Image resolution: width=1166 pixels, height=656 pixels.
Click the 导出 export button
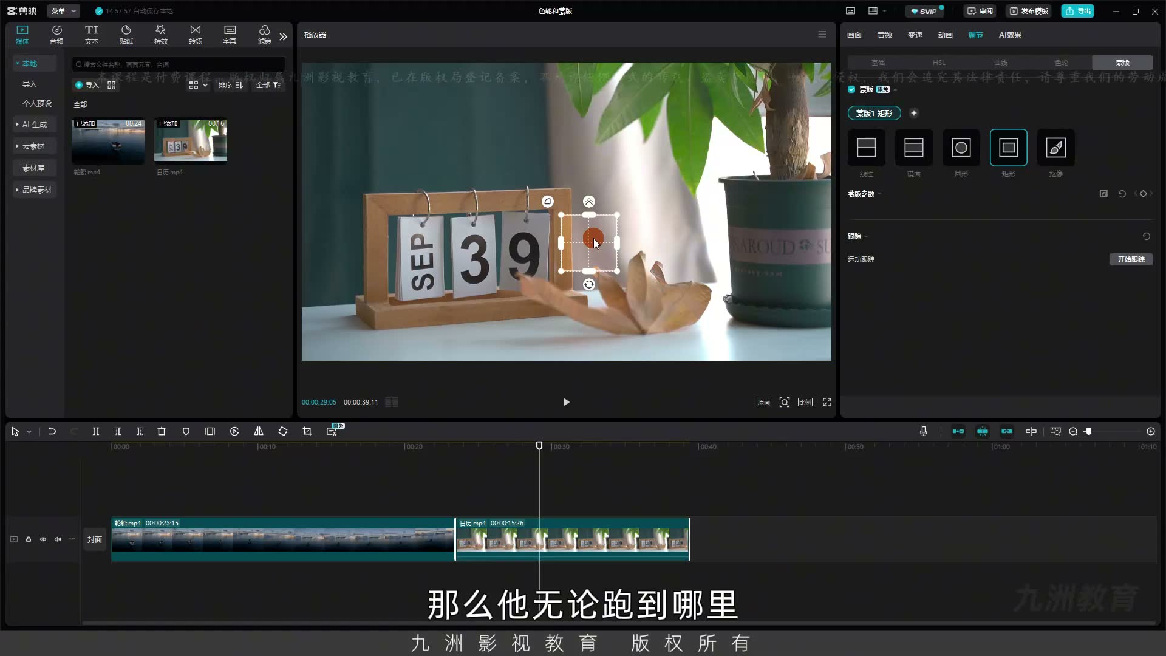pyautogui.click(x=1078, y=11)
